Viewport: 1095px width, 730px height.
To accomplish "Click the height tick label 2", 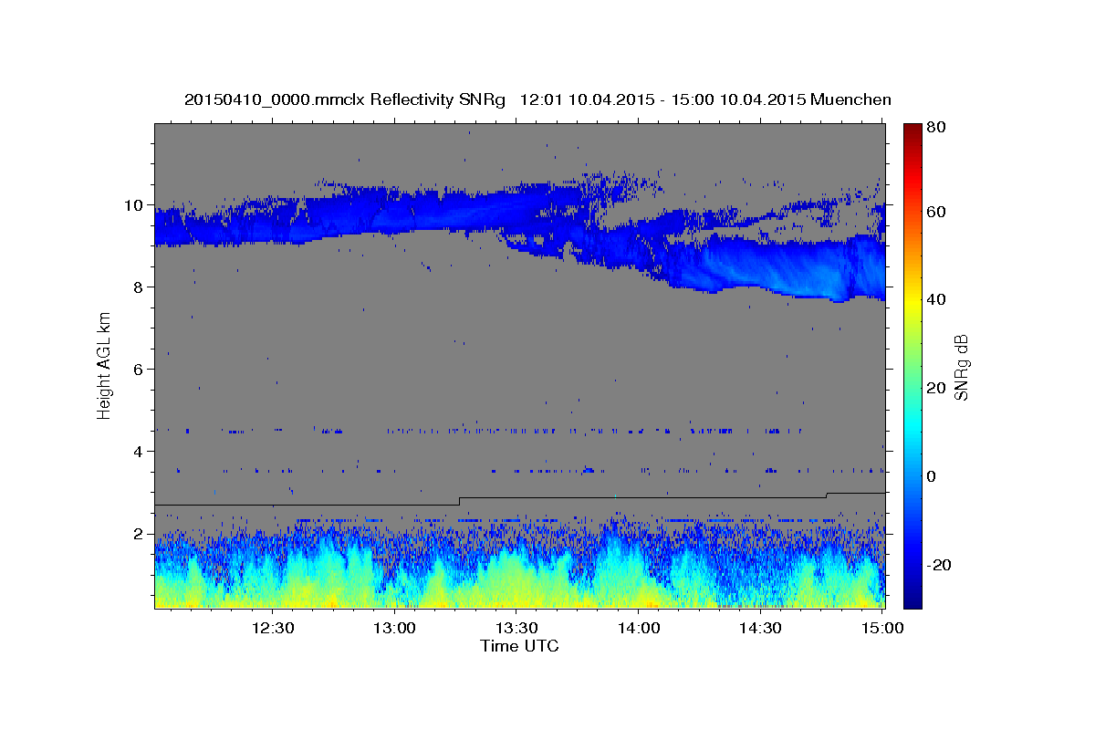I will (x=139, y=533).
